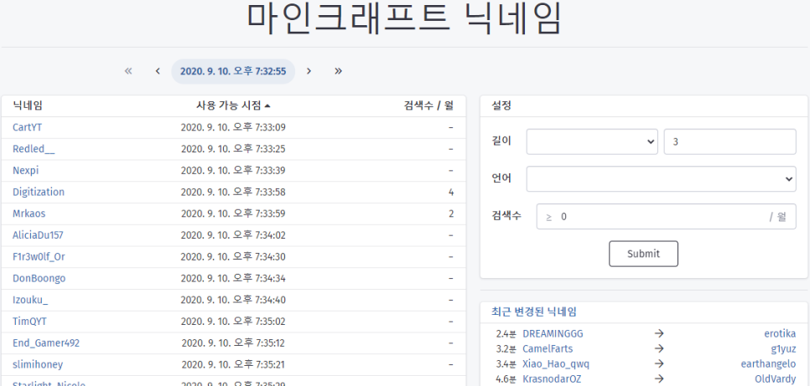Open the 언어 language dropdown
The height and width of the screenshot is (386, 810).
click(662, 178)
